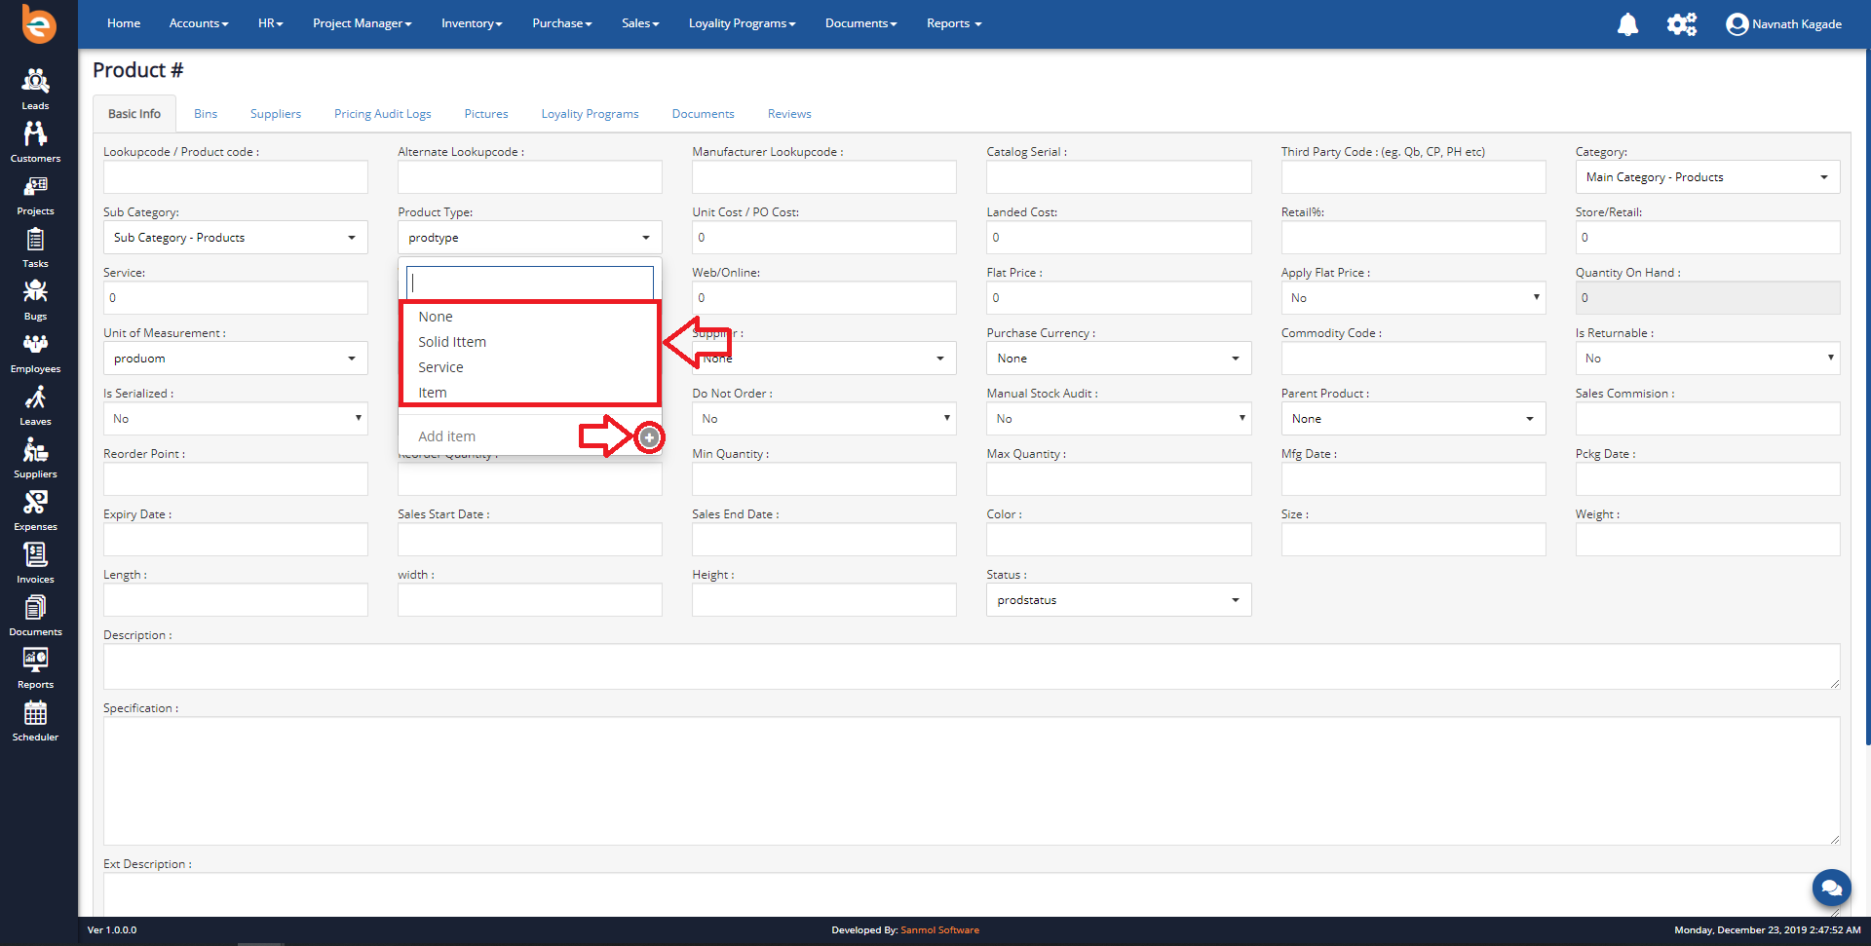
Task: Click the plus icon beside Add item
Action: pos(649,437)
